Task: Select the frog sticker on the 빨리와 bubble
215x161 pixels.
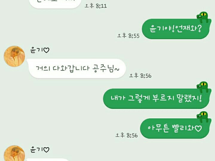Action: coord(203,117)
